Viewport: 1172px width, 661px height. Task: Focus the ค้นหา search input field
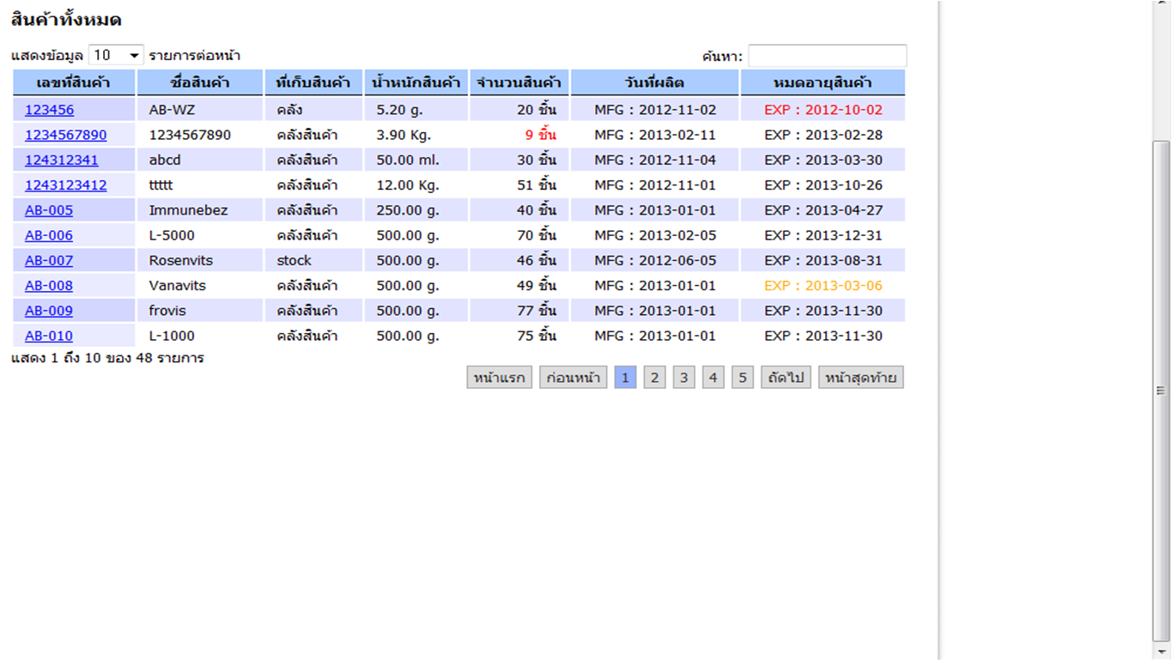827,56
